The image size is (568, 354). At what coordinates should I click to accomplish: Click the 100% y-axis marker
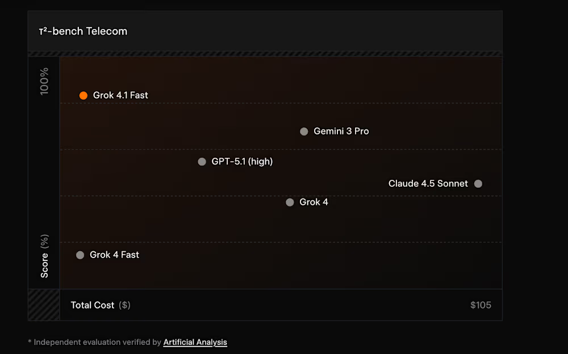pyautogui.click(x=44, y=81)
